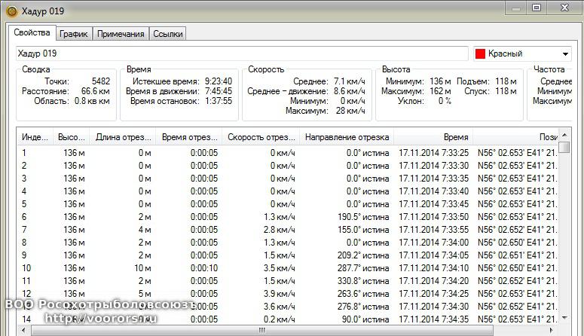Click the horizontal scrollbar left arrow
This screenshot has width=584, height=336.
click(x=23, y=330)
